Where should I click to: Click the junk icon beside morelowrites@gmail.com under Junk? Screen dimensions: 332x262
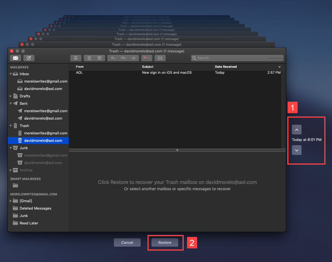tap(20, 155)
